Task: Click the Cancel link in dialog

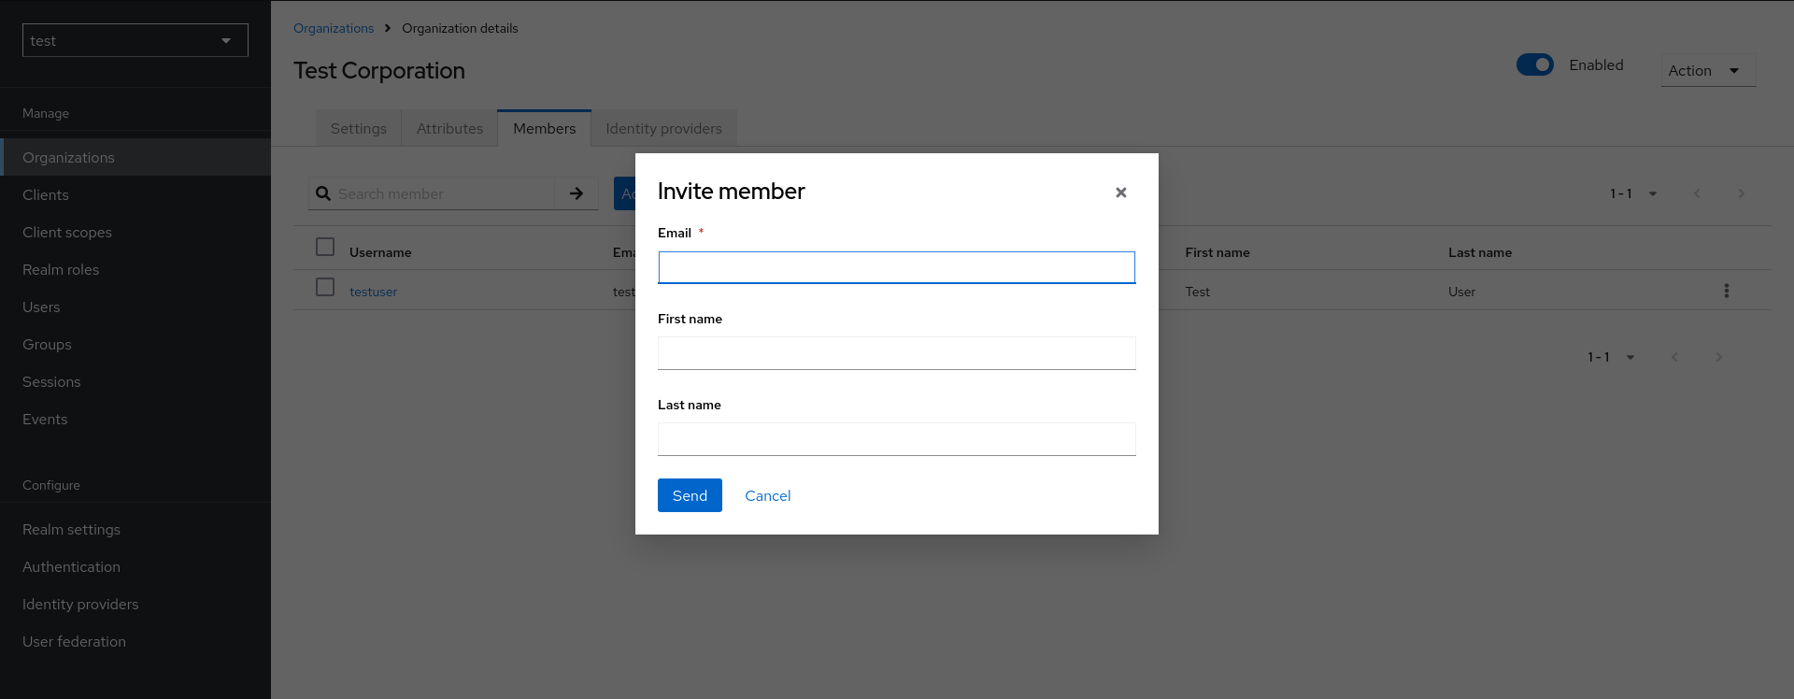Action: 767,495
